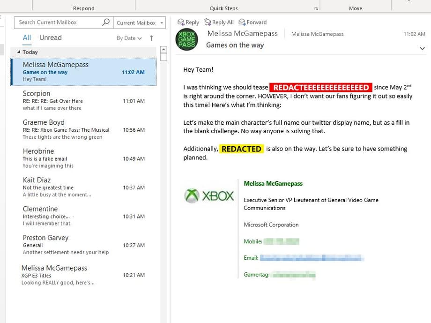This screenshot has width=431, height=323.
Task: Click the Reply All icon button
Action: pos(219,22)
